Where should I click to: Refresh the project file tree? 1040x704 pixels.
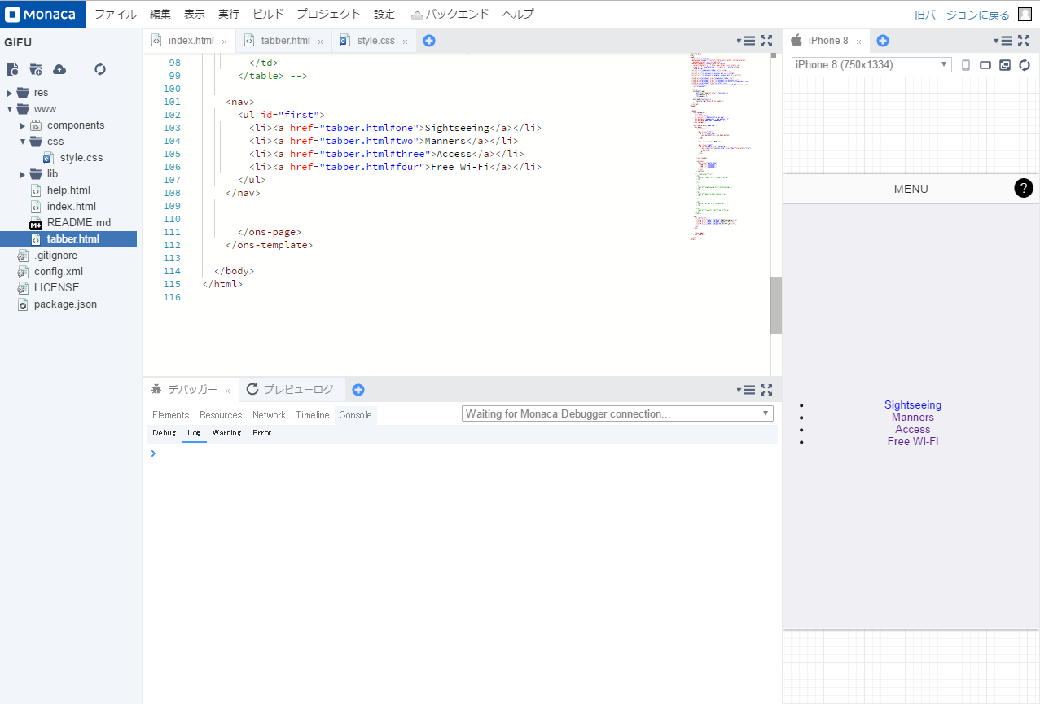click(x=100, y=69)
